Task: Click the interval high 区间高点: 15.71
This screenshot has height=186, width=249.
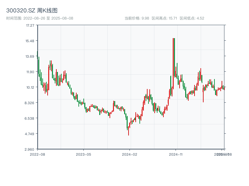Action: click(164, 18)
